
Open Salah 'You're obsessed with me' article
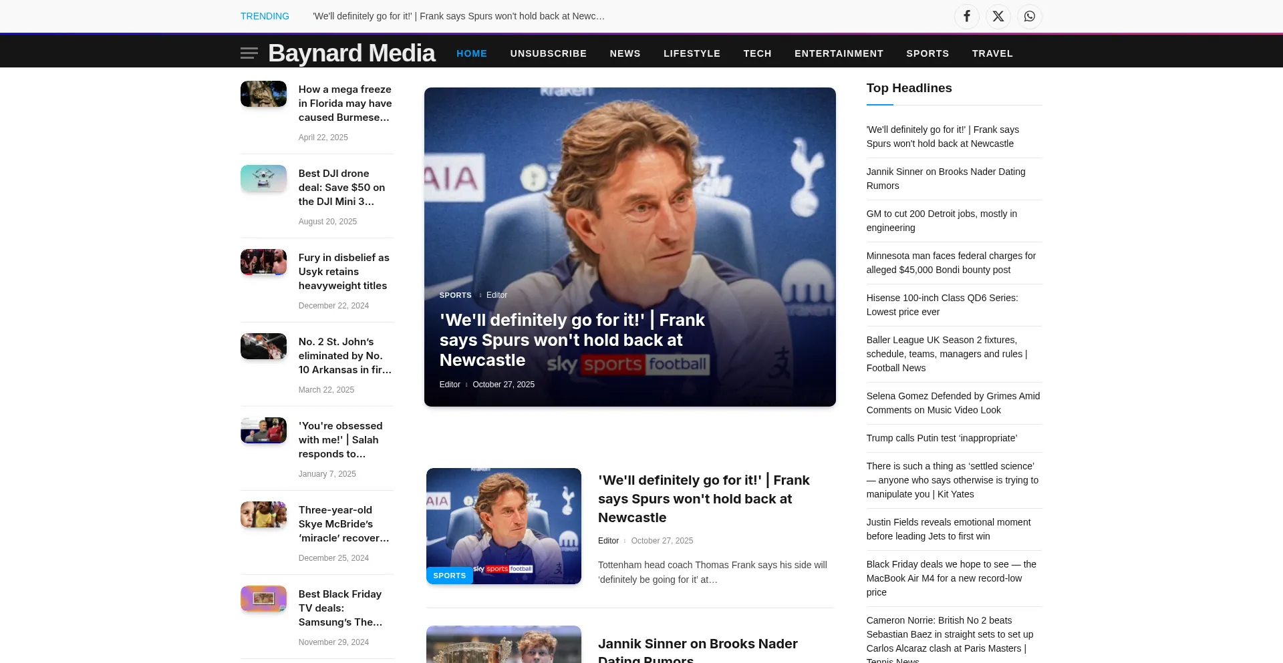point(340,439)
